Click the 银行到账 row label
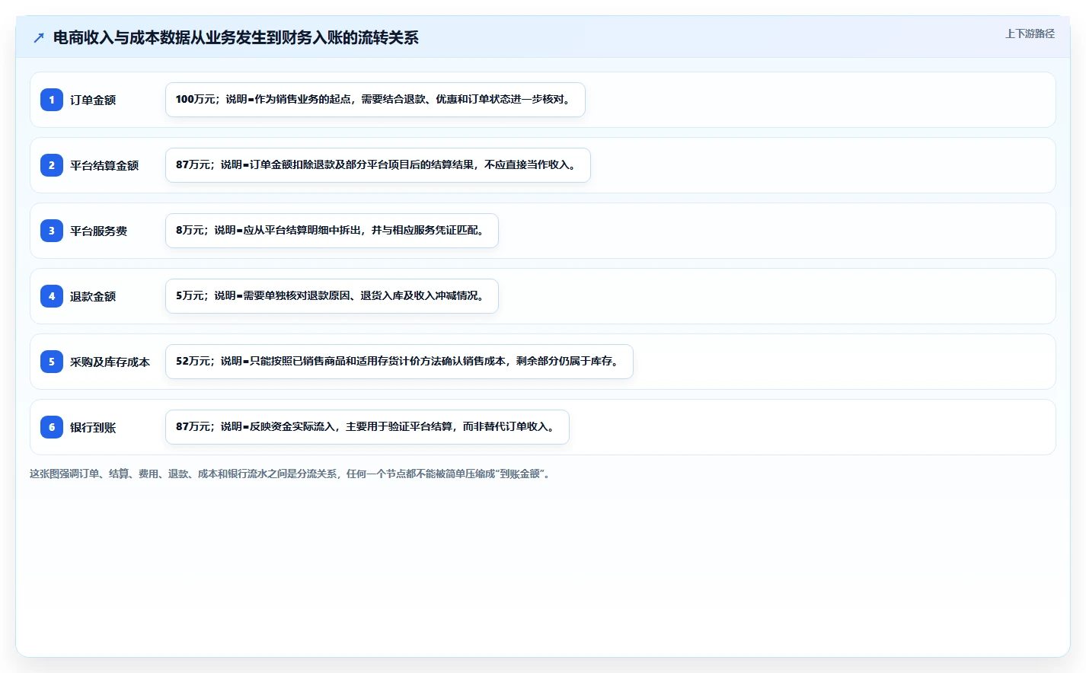 (x=93, y=427)
